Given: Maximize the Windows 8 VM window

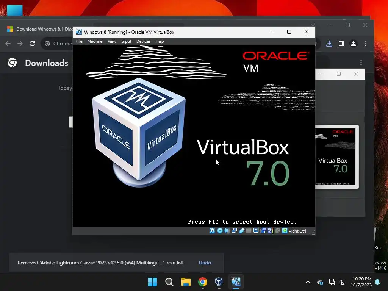Looking at the screenshot, I should [289, 32].
